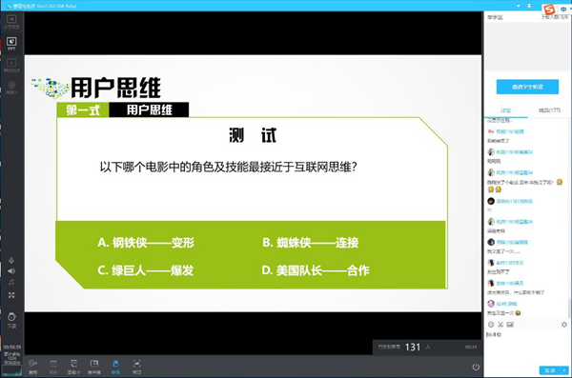Open chat settings gear icon
Viewport: 572px width, 378px height.
pyautogui.click(x=564, y=325)
